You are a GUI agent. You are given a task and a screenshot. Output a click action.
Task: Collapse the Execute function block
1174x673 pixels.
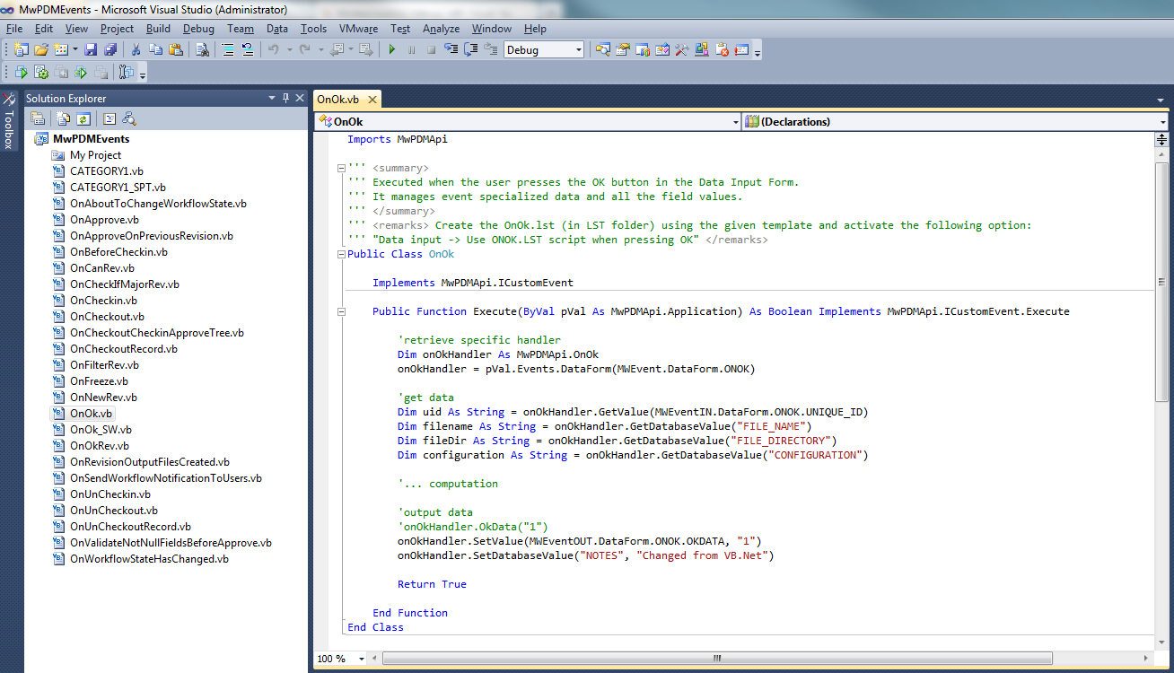coord(341,311)
